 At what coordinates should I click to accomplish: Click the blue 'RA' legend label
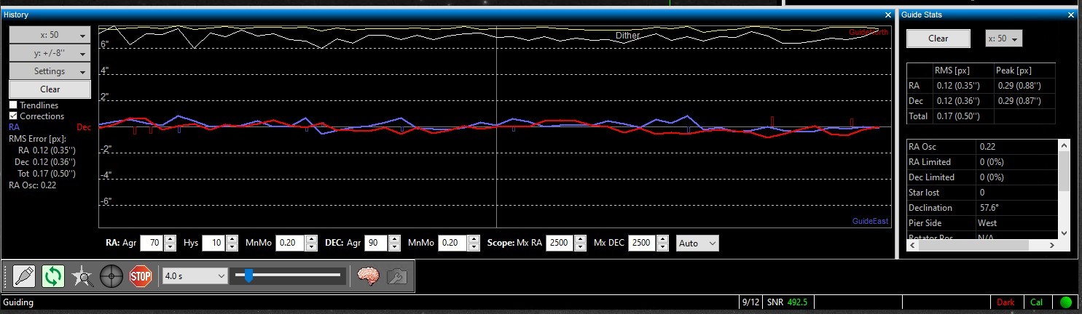tap(14, 127)
